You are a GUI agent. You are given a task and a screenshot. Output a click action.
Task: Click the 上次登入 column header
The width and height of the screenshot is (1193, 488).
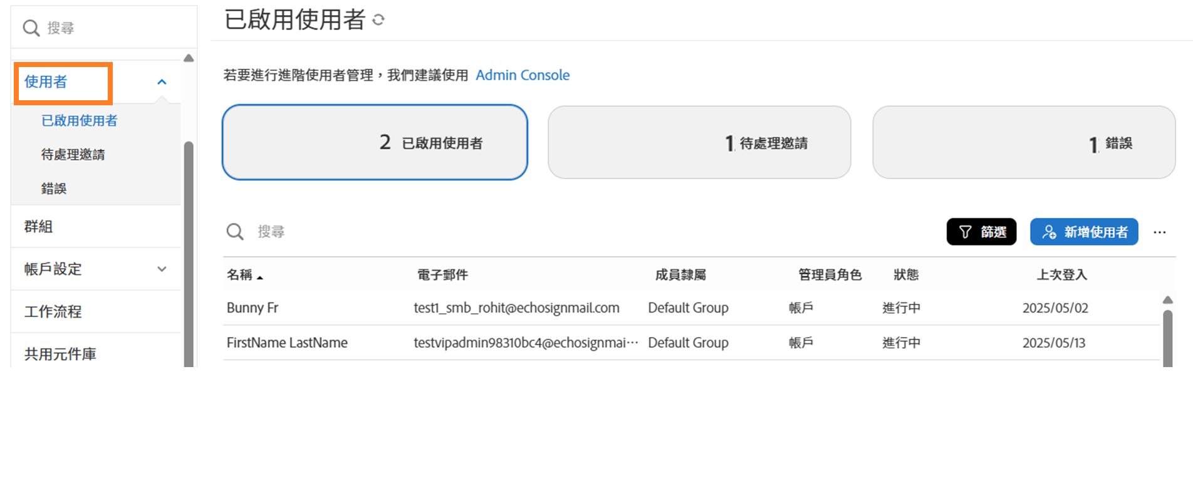click(1062, 275)
